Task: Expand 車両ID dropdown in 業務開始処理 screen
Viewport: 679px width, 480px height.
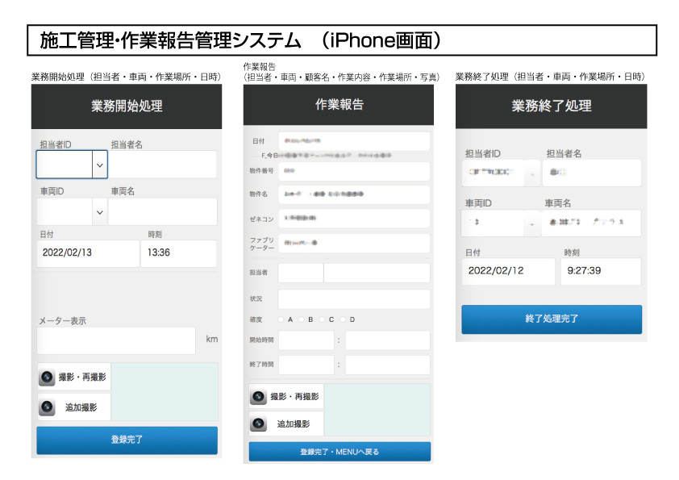Action: (x=100, y=211)
